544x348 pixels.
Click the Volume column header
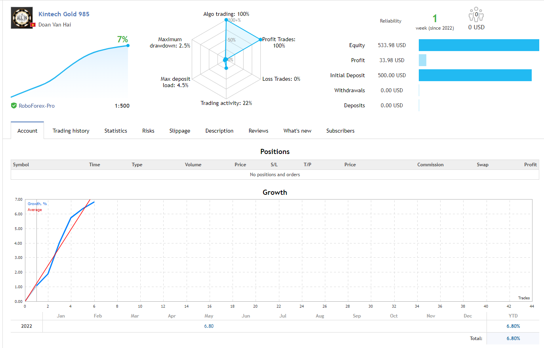tap(193, 165)
